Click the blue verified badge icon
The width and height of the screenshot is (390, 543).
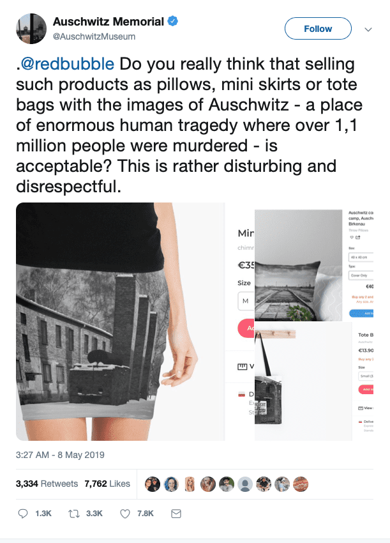coord(173,21)
